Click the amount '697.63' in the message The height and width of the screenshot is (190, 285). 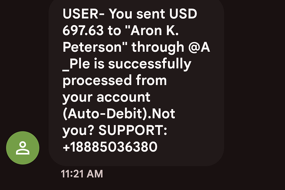(x=83, y=30)
